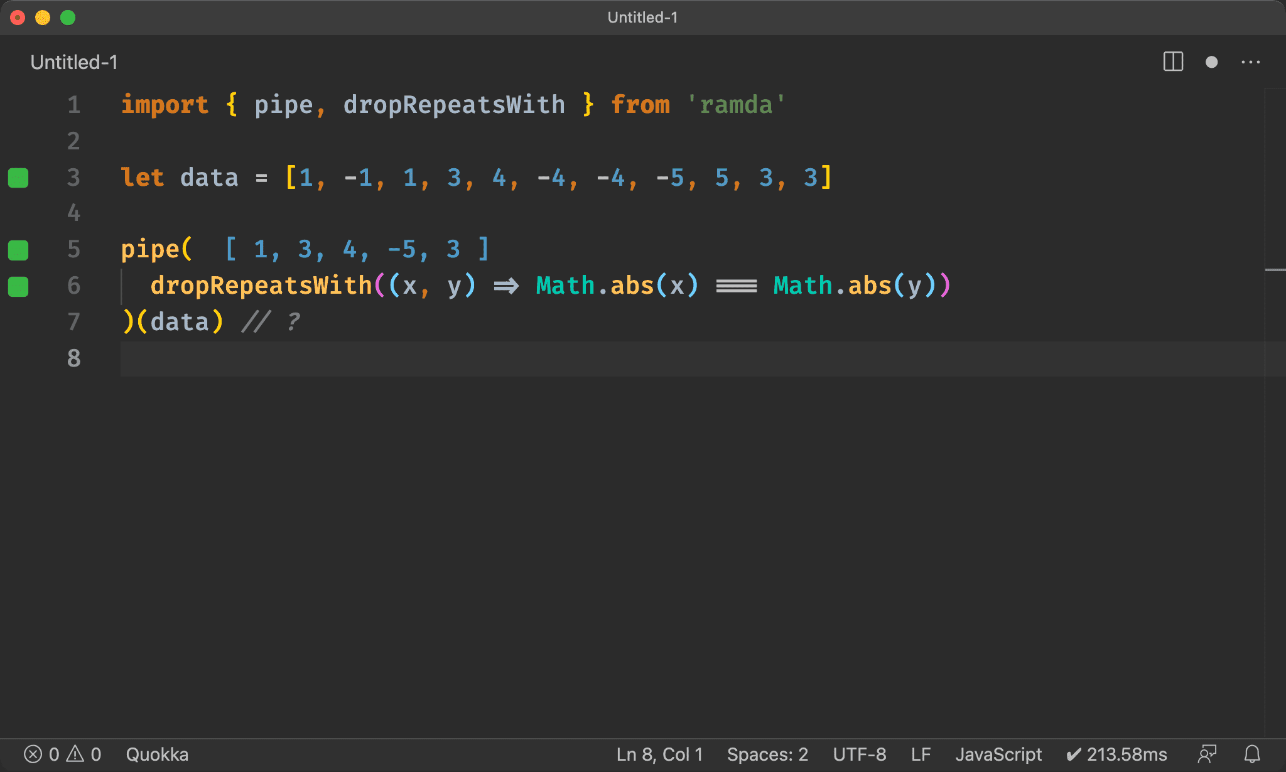Screen dimensions: 1286x772
Task: Click the unsaved changes dot indicator
Action: (x=1212, y=62)
